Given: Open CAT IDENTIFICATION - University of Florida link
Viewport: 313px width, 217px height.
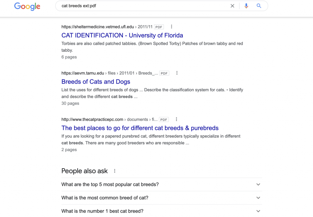Looking at the screenshot, I should coord(122,35).
